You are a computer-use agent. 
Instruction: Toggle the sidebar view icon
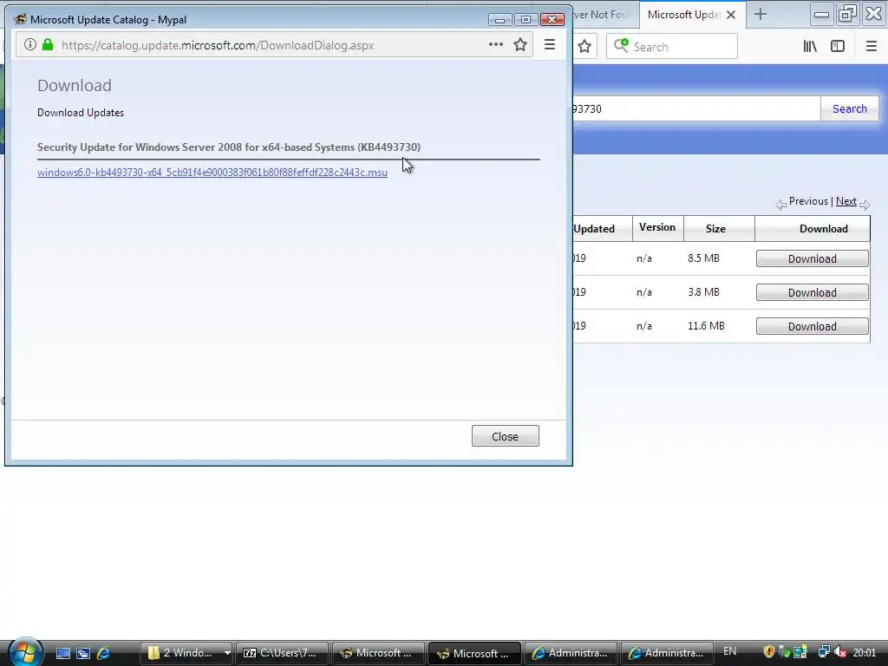tap(838, 47)
